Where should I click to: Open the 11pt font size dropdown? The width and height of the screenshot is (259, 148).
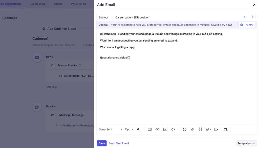129,129
